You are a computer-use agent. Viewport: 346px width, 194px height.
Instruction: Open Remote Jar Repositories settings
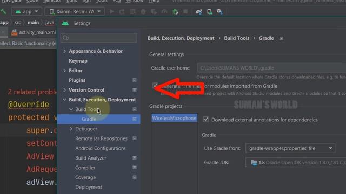(101, 138)
